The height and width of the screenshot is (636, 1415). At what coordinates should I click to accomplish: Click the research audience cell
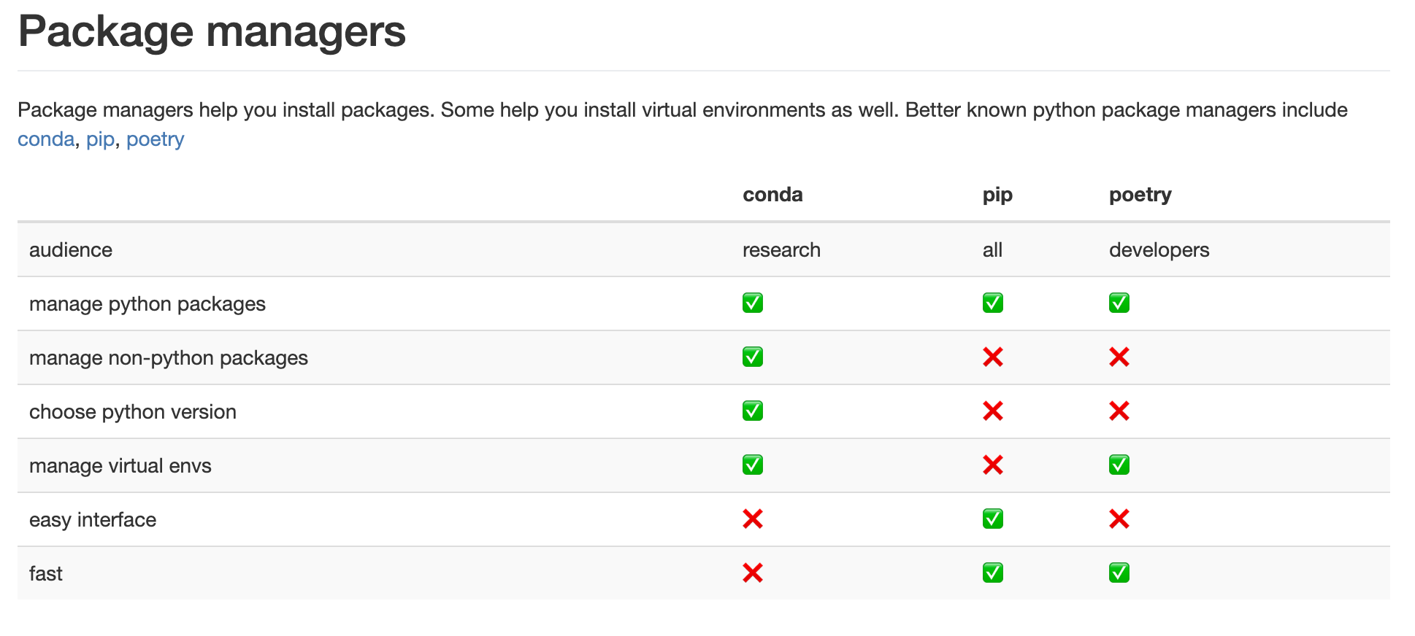tap(781, 250)
